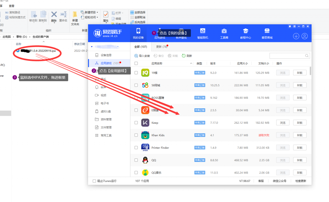Image resolution: width=329 pixels, height=202 pixels.
Task: Click the Keep app icon
Action: click(x=145, y=123)
